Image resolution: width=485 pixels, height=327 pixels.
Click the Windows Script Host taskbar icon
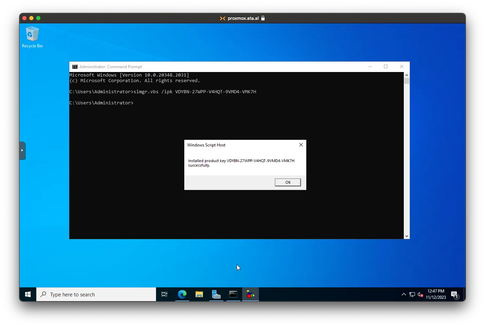(251, 294)
